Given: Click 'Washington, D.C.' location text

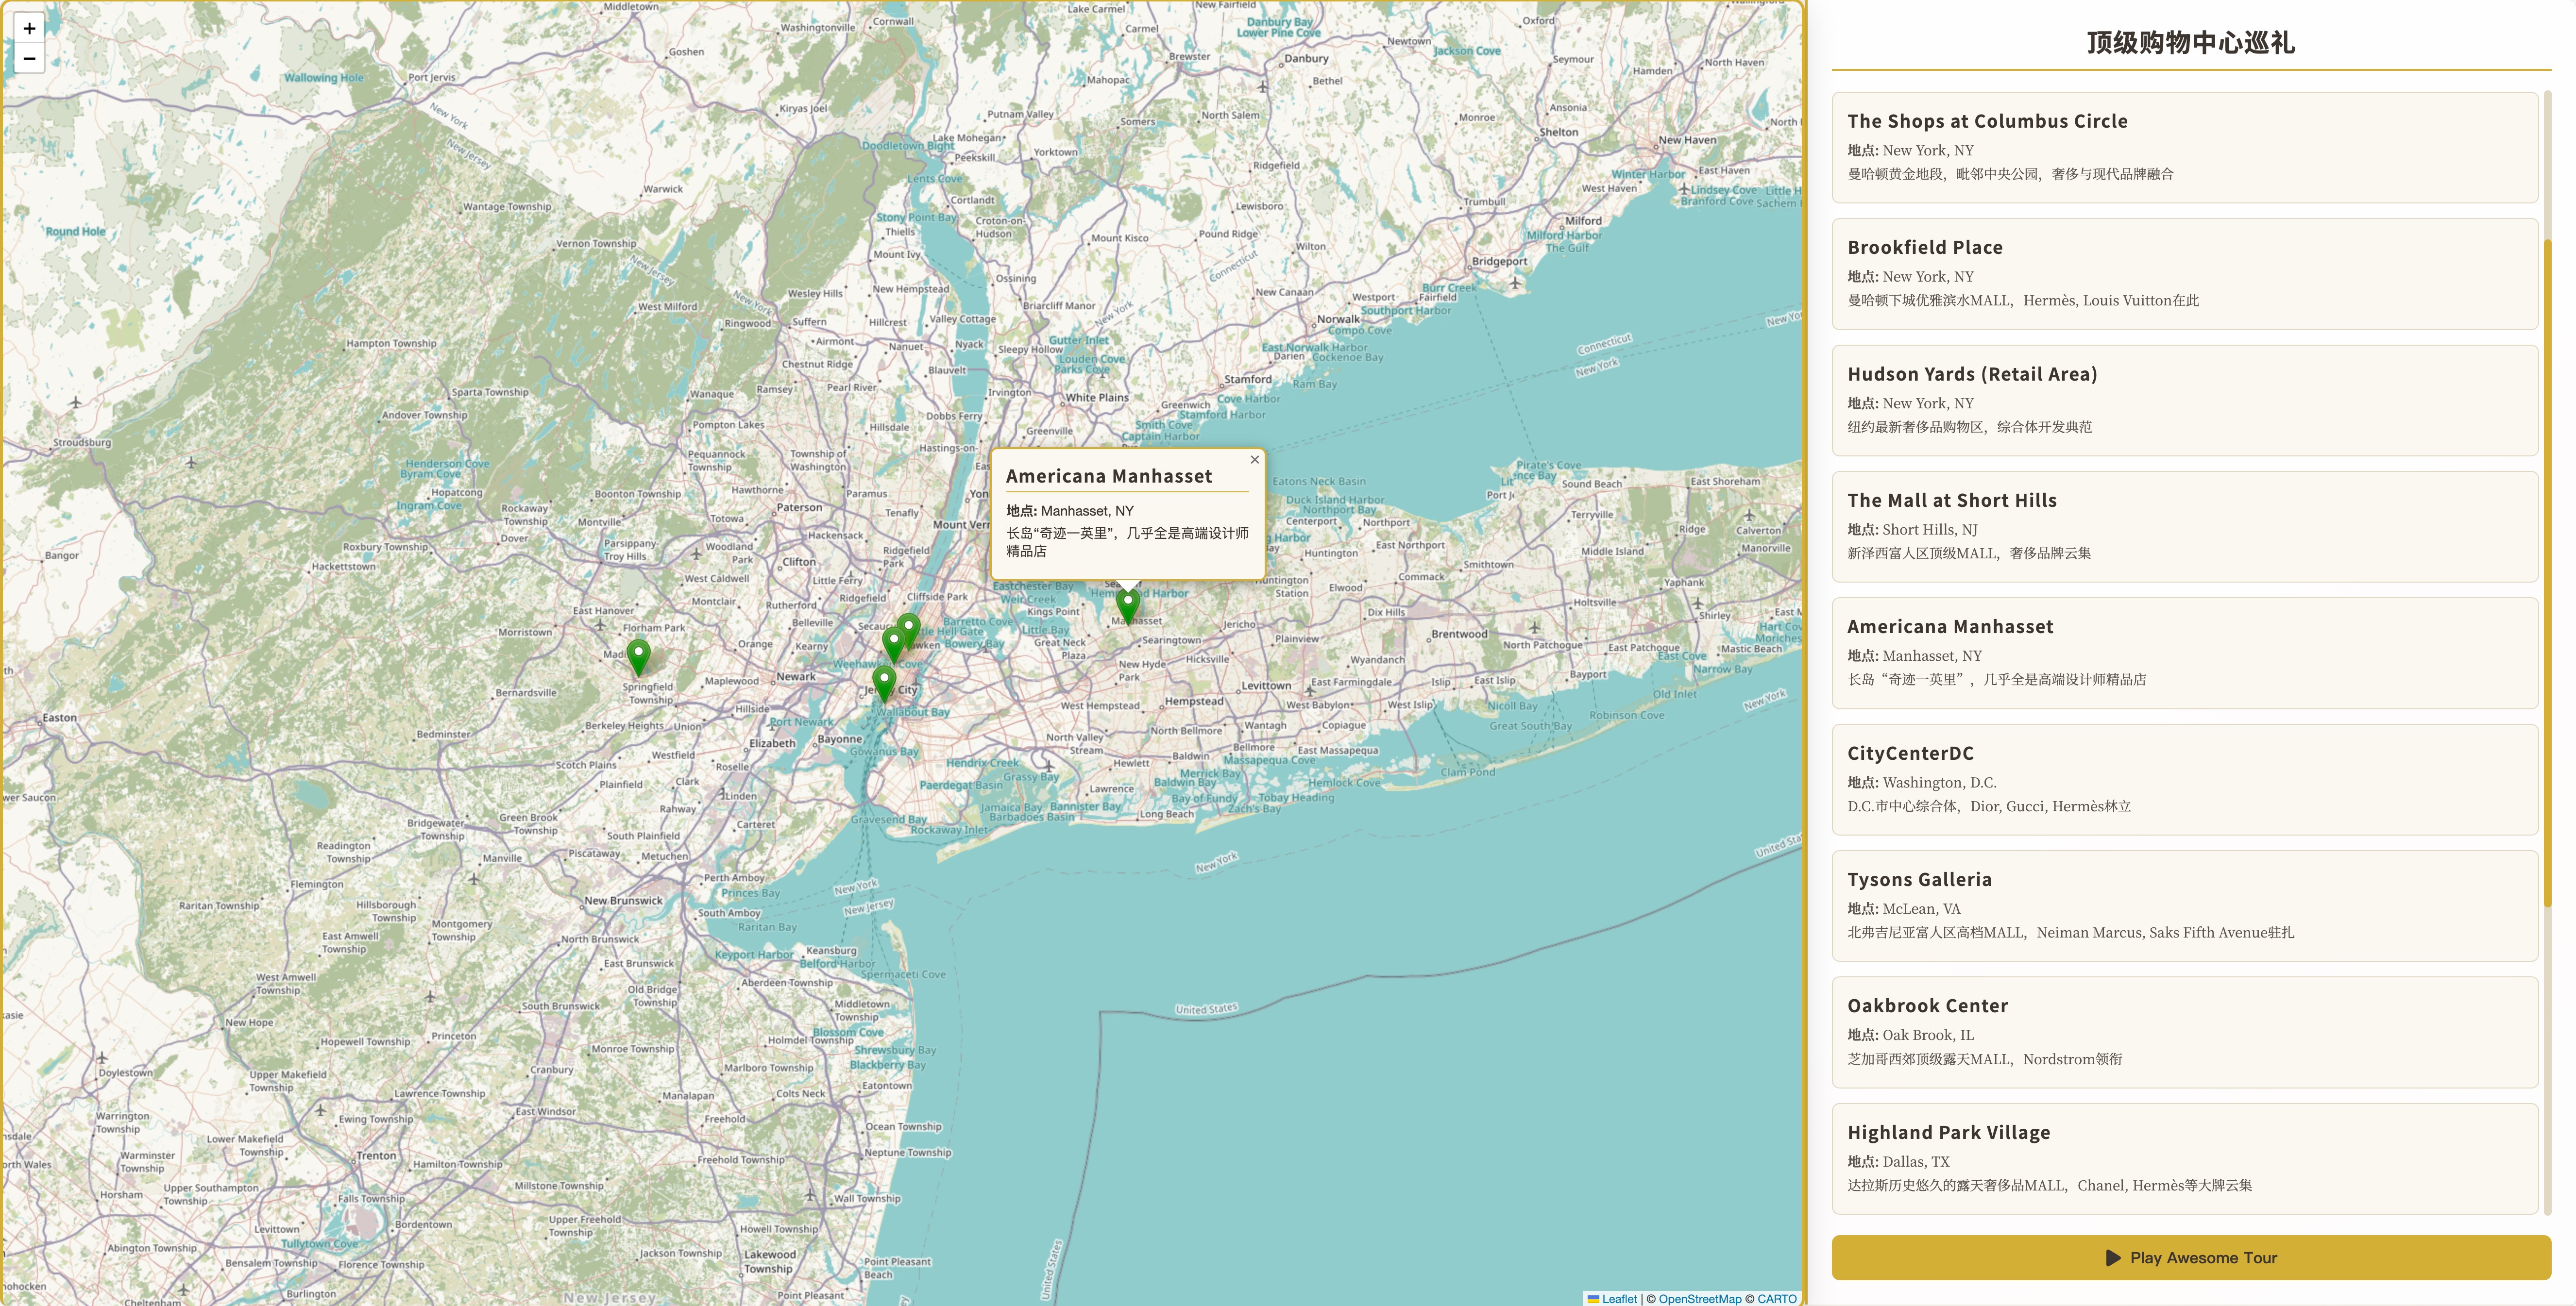Looking at the screenshot, I should [1939, 783].
